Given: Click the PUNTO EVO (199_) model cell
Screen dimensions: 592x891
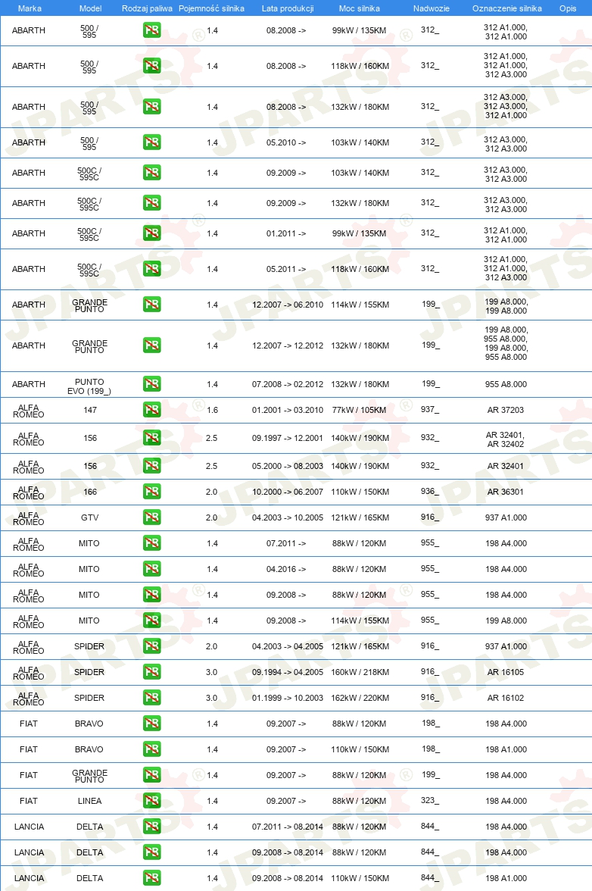Looking at the screenshot, I should pos(89,386).
